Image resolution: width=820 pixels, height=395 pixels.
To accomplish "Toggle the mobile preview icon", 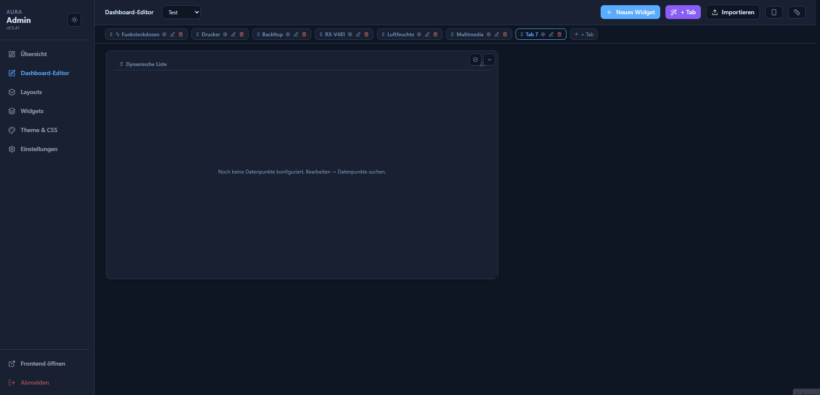I will tap(774, 12).
